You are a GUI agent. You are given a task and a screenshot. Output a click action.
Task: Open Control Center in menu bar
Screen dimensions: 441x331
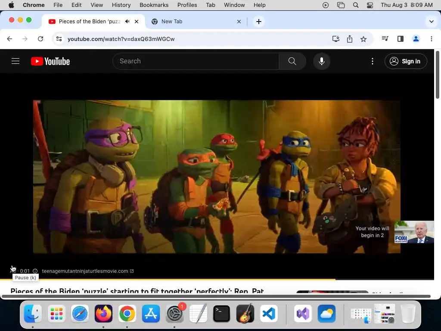click(x=370, y=5)
